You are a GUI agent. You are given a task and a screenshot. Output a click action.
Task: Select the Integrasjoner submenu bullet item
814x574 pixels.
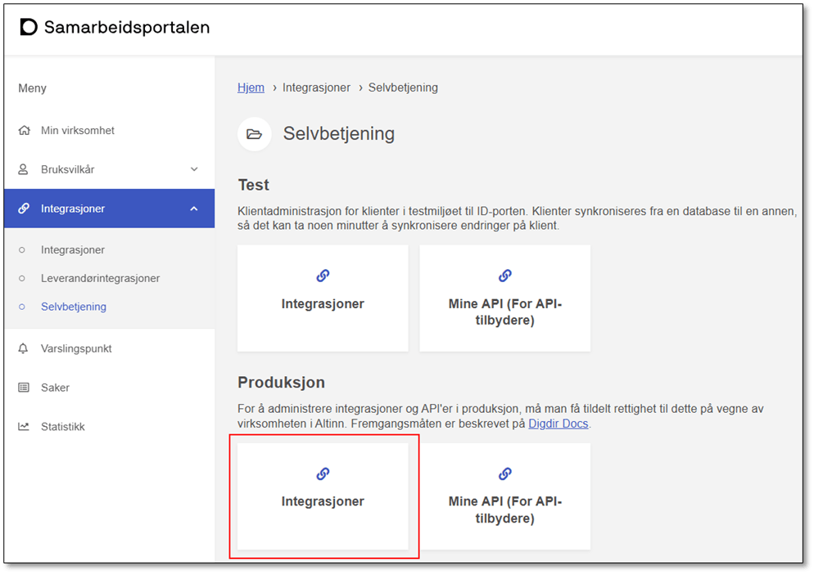click(x=73, y=250)
